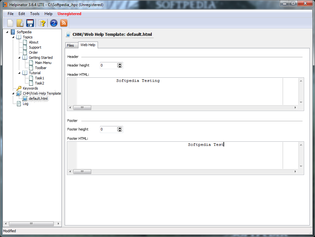Image resolution: width=315 pixels, height=237 pixels.
Task: Click the Task2 page icon
Action: tap(31, 83)
